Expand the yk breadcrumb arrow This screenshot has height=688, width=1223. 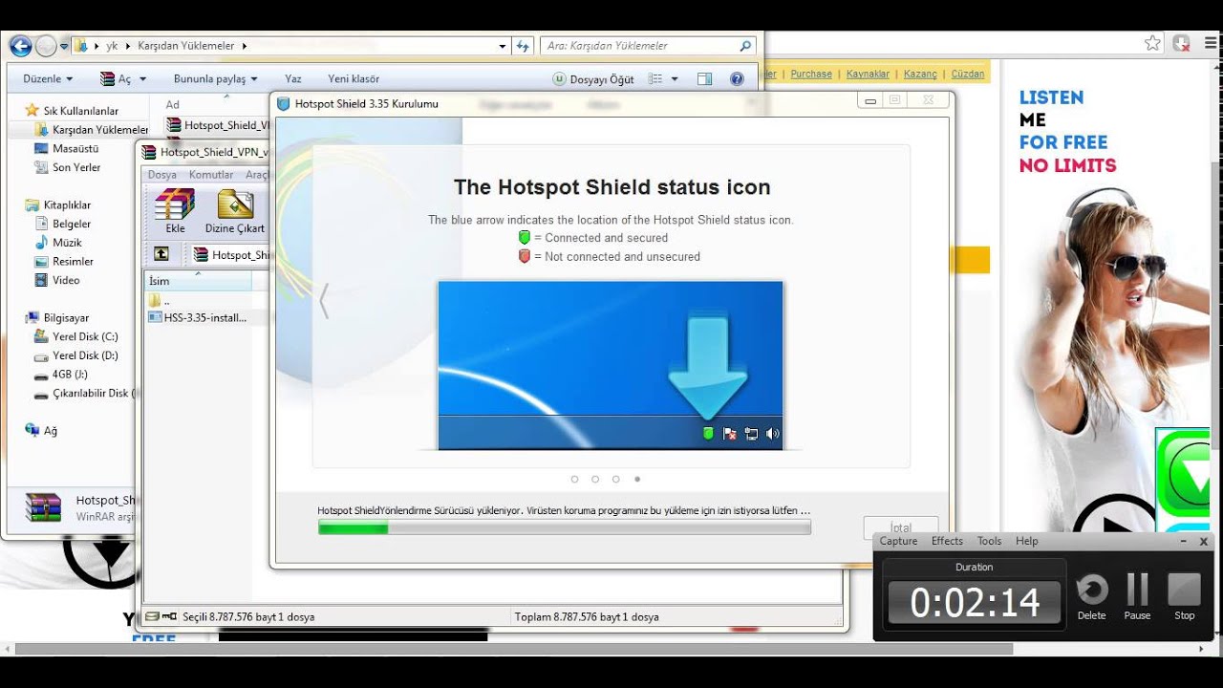pos(127,45)
